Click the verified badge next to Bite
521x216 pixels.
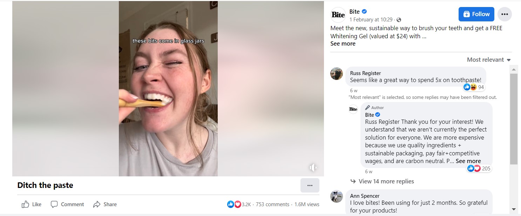[x=364, y=12]
